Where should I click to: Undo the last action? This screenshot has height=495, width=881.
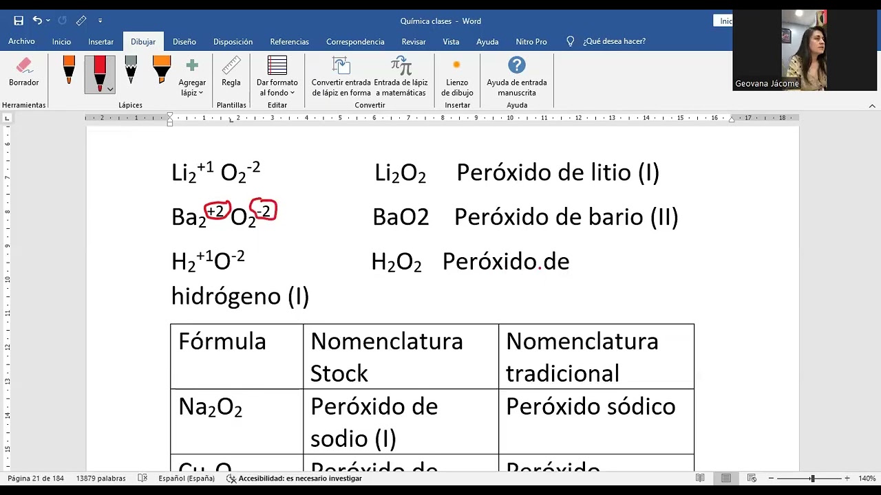37,21
